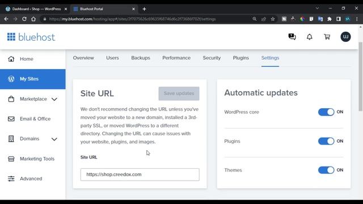Switch to the Security tab
363x204 pixels.
(x=212, y=58)
